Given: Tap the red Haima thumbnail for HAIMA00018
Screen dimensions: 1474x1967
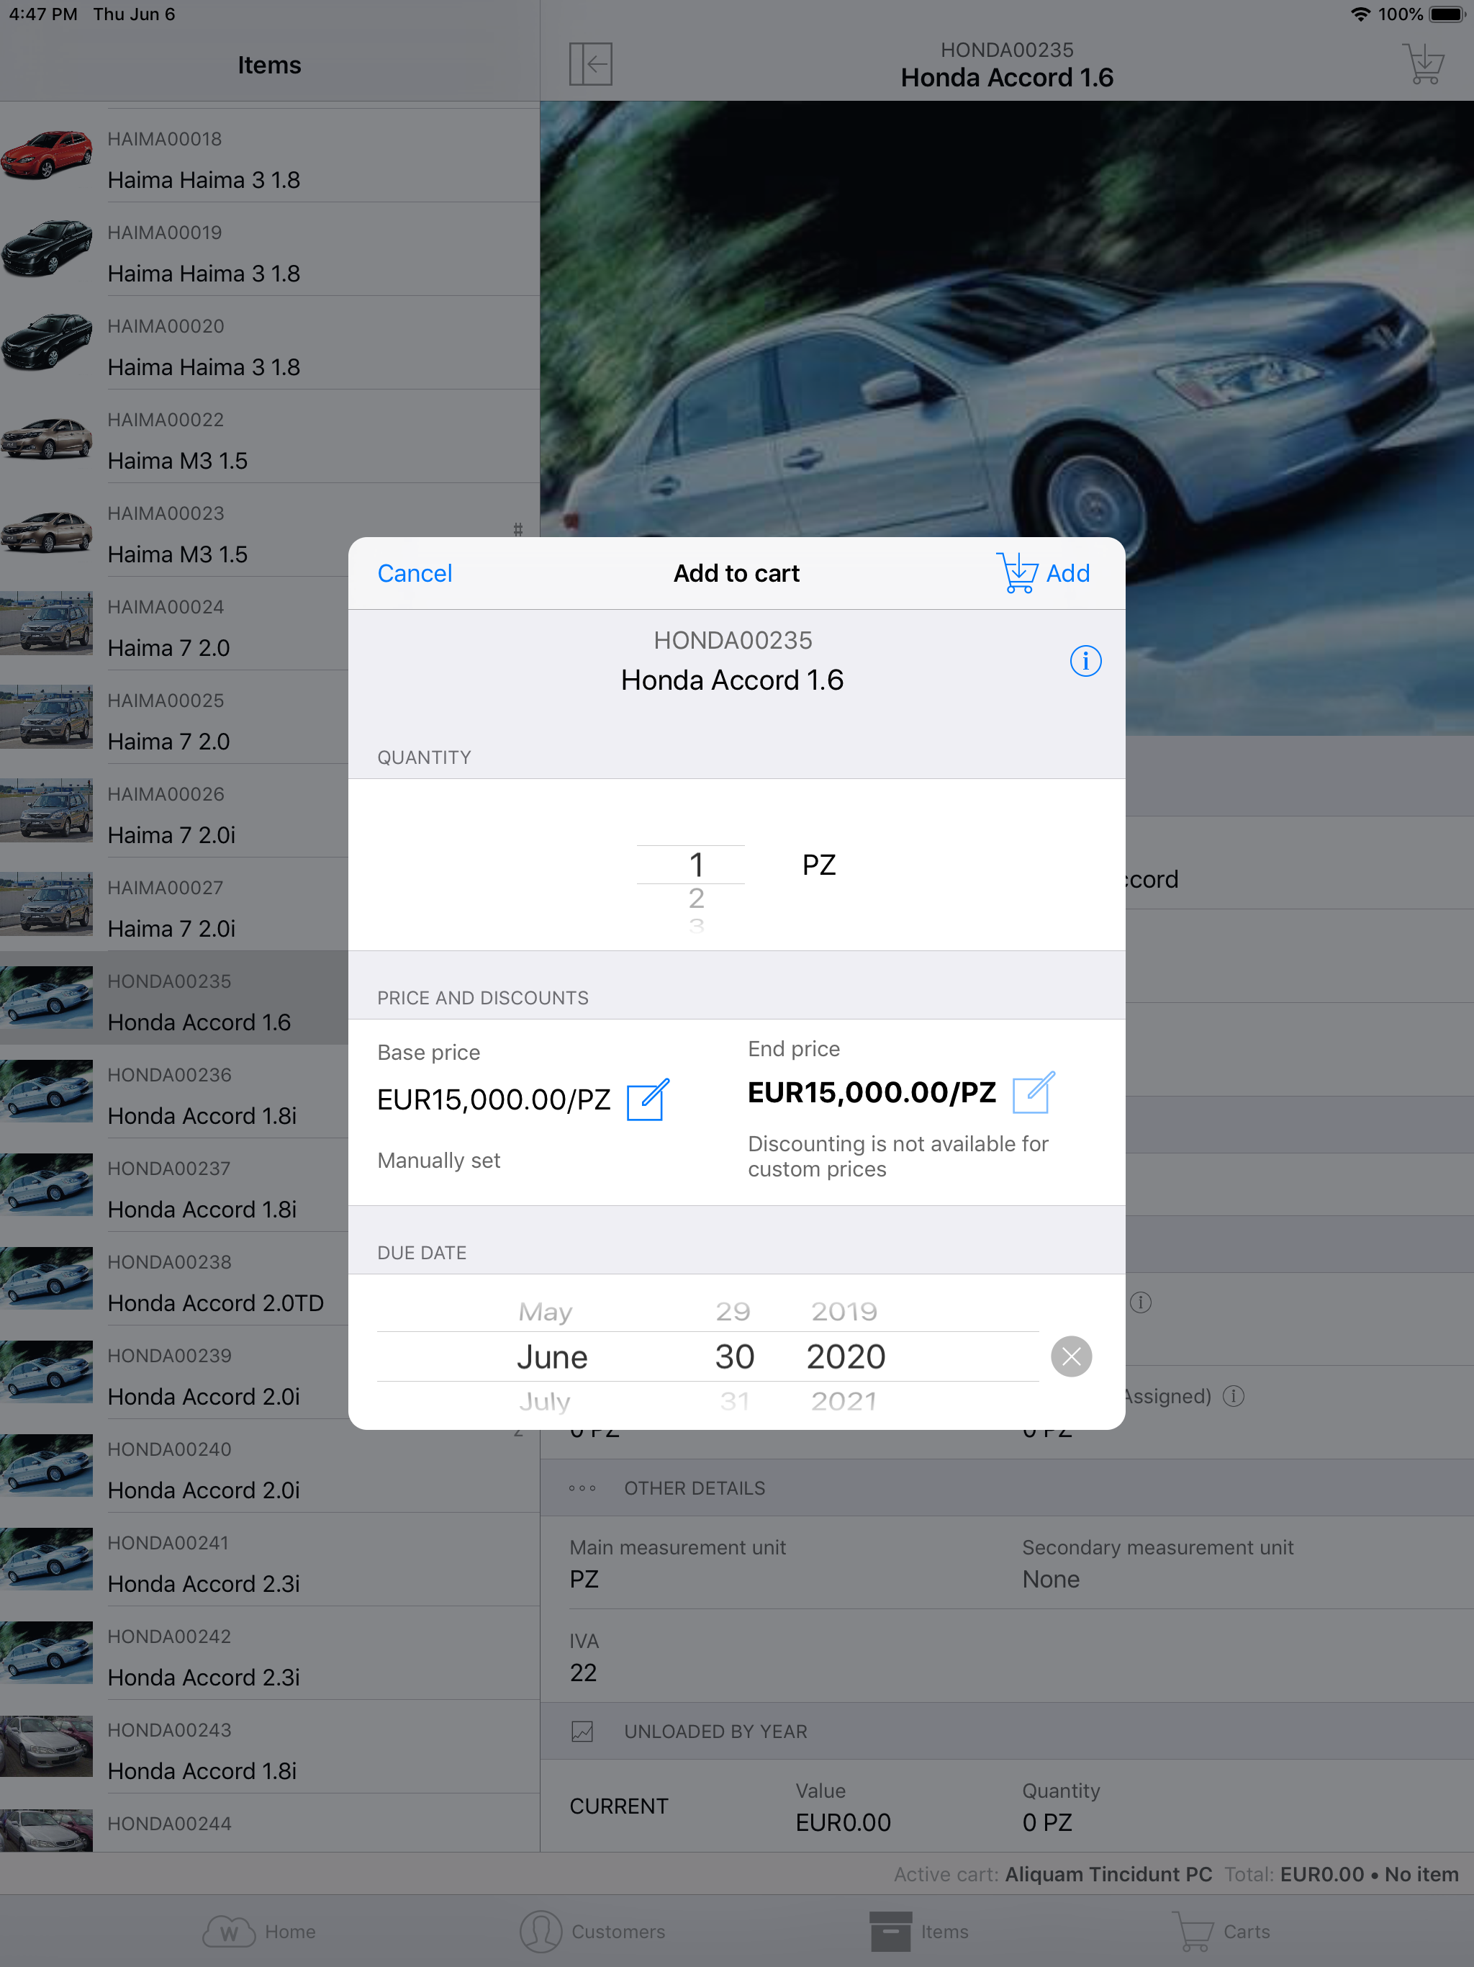Looking at the screenshot, I should click(46, 155).
